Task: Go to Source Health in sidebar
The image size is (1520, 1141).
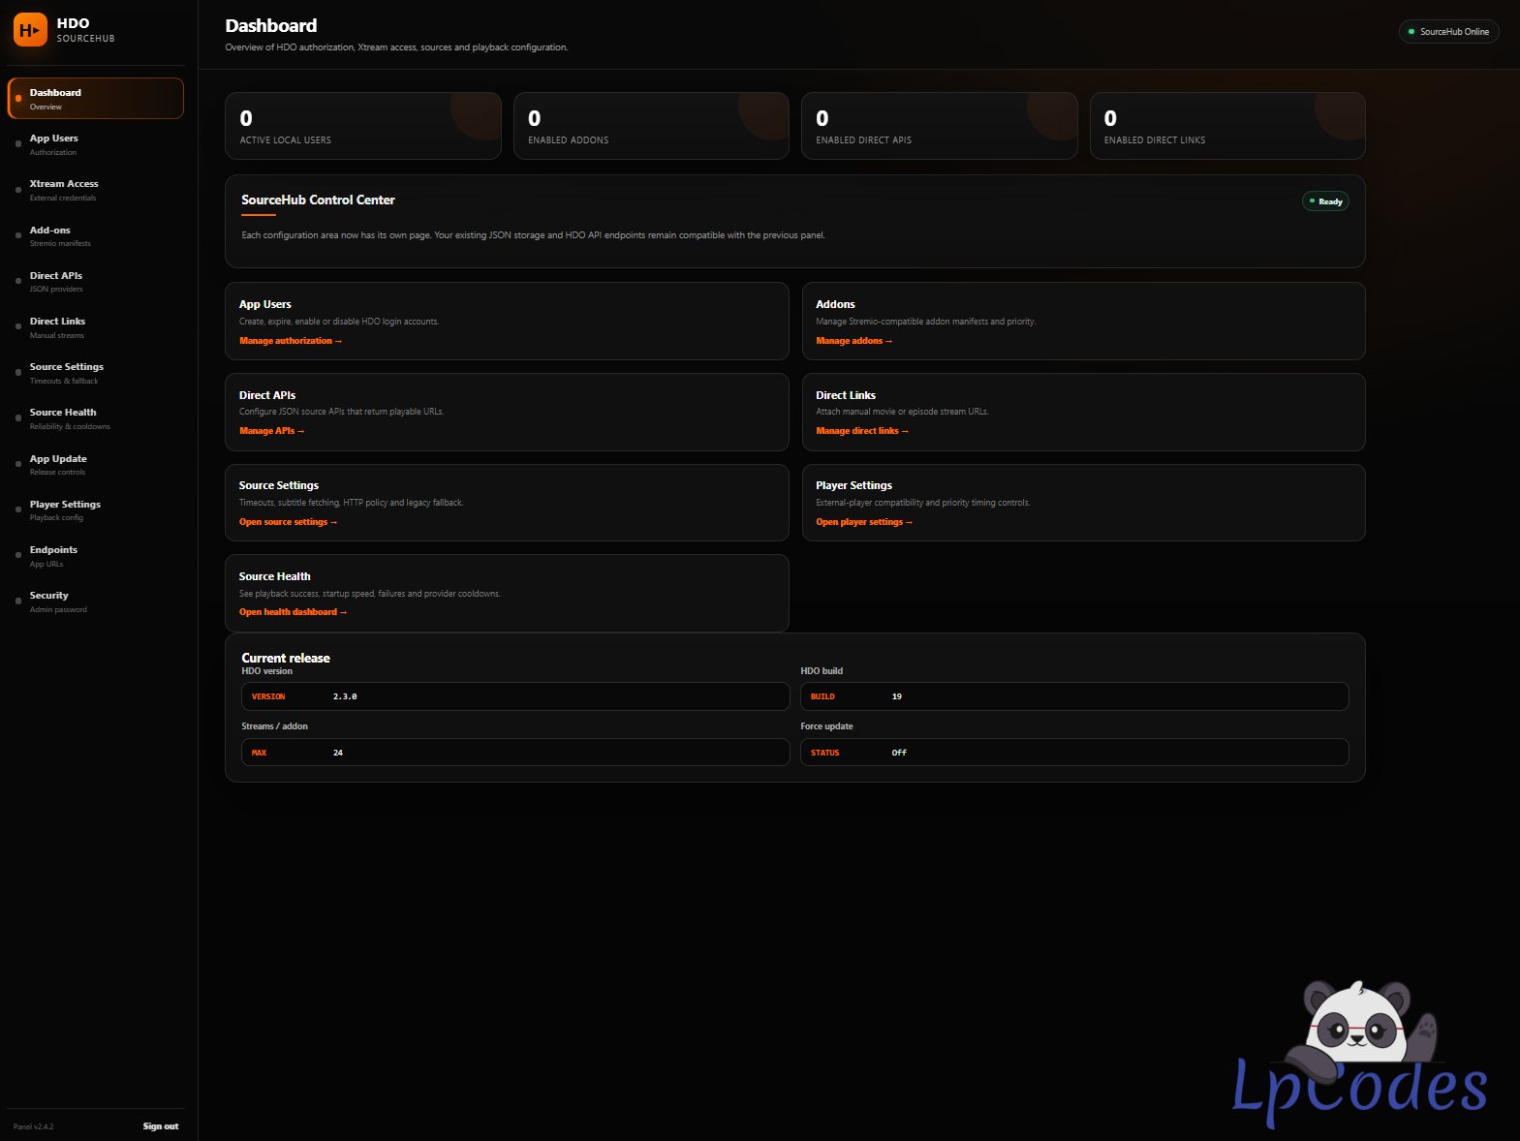Action: [x=95, y=418]
